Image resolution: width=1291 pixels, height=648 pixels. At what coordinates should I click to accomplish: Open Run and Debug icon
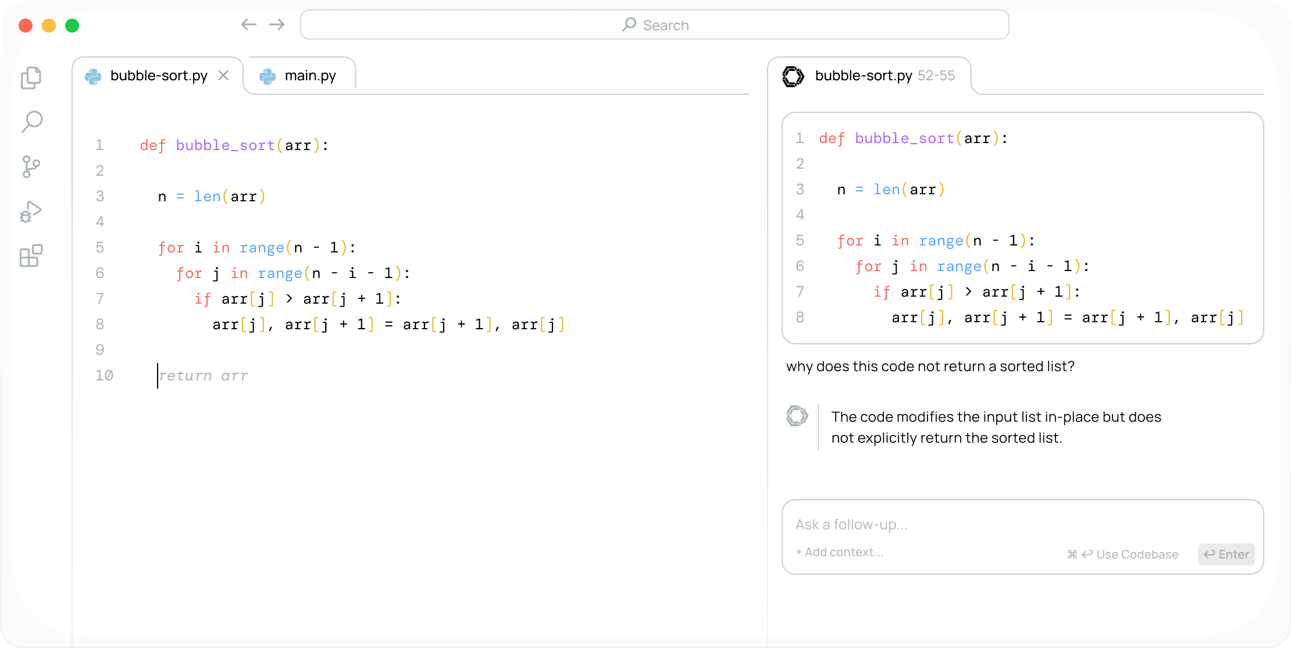[x=31, y=212]
